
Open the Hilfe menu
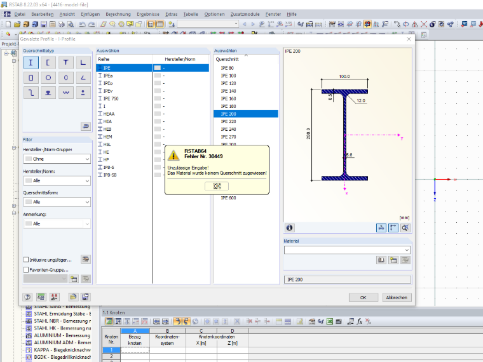tap(292, 14)
